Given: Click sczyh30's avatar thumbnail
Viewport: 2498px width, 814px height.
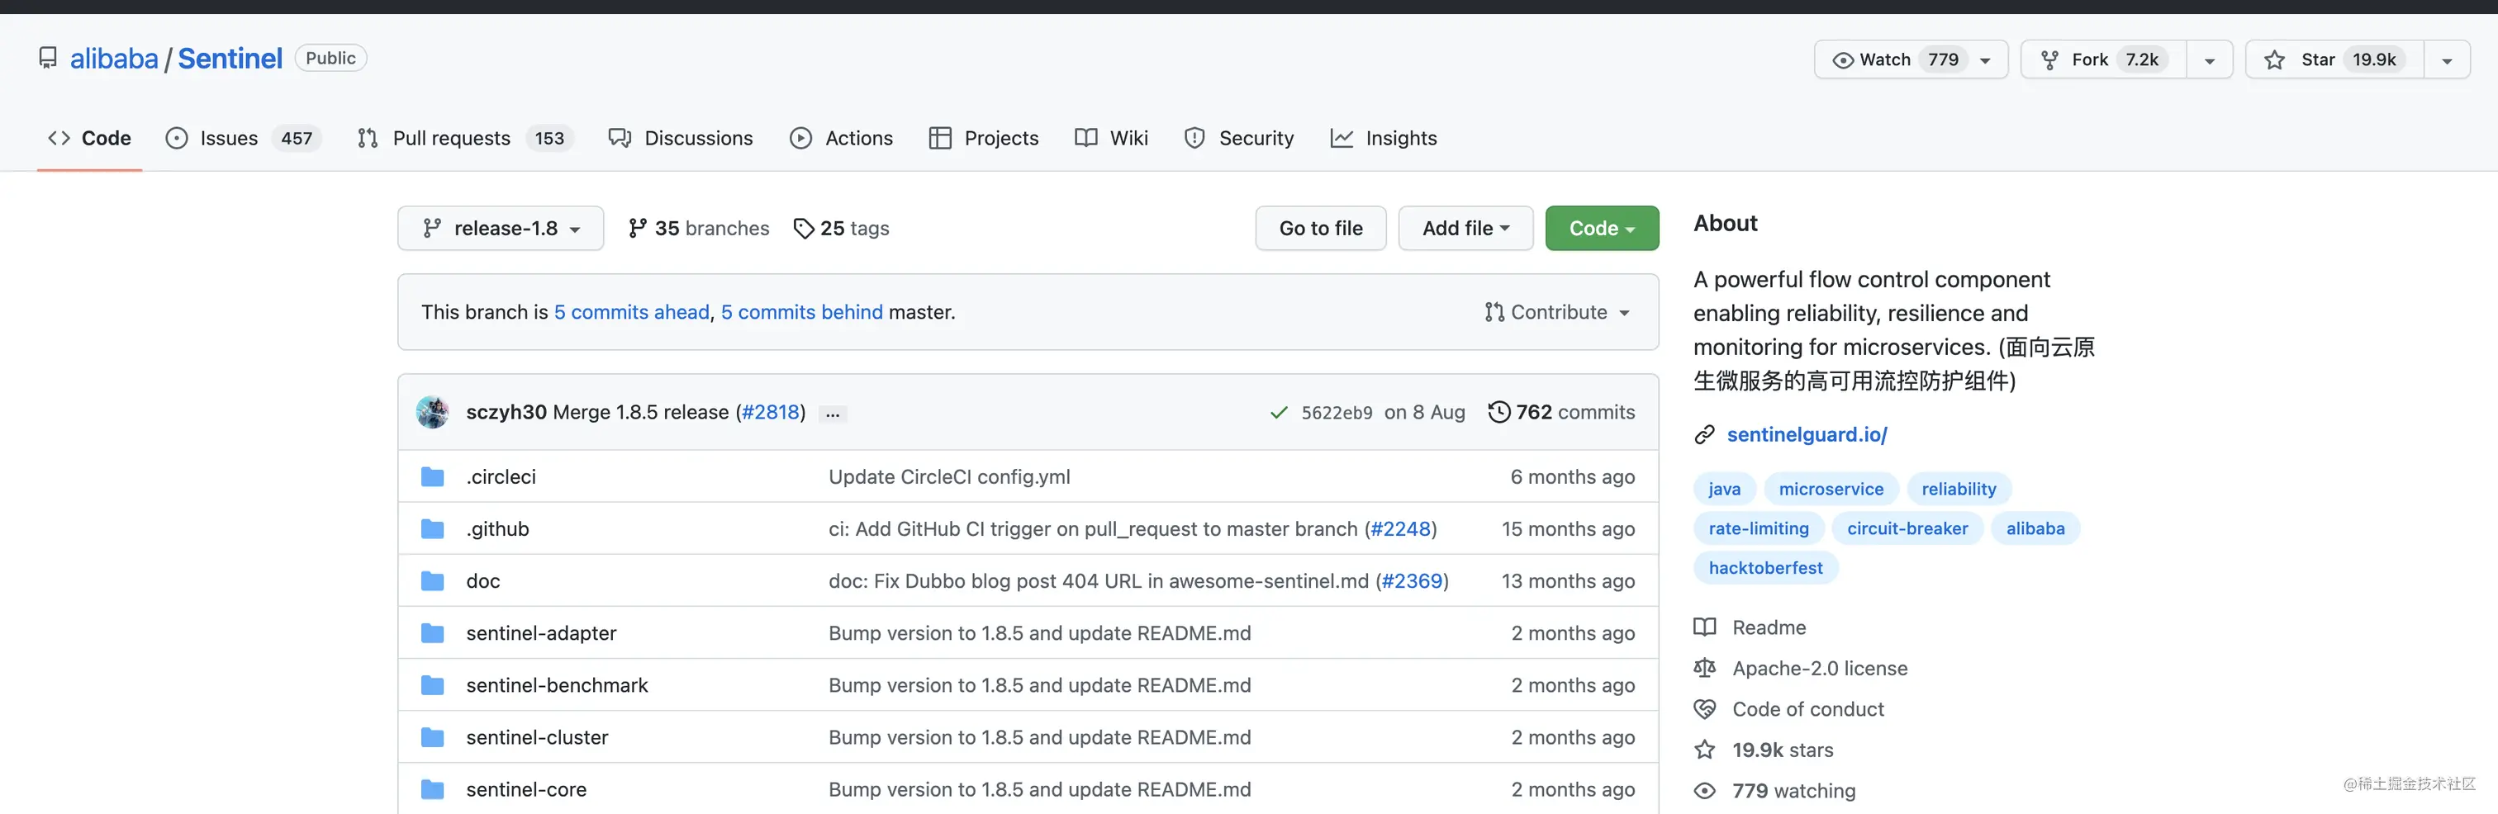Looking at the screenshot, I should click(x=433, y=412).
